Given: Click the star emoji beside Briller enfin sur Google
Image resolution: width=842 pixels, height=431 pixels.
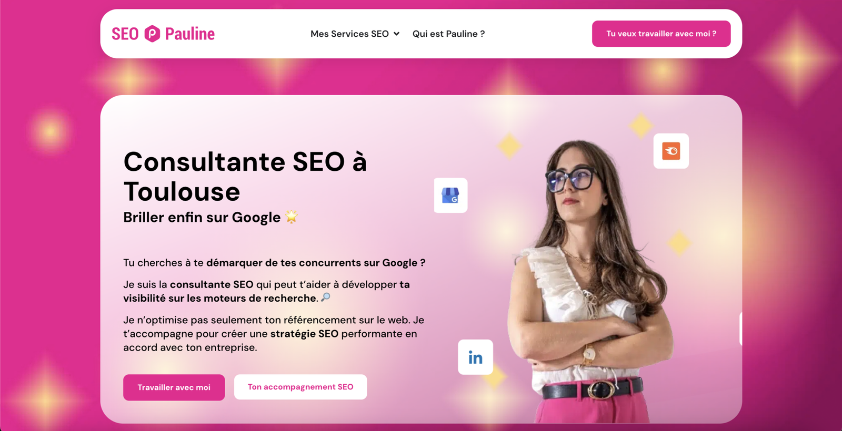Looking at the screenshot, I should click(292, 217).
